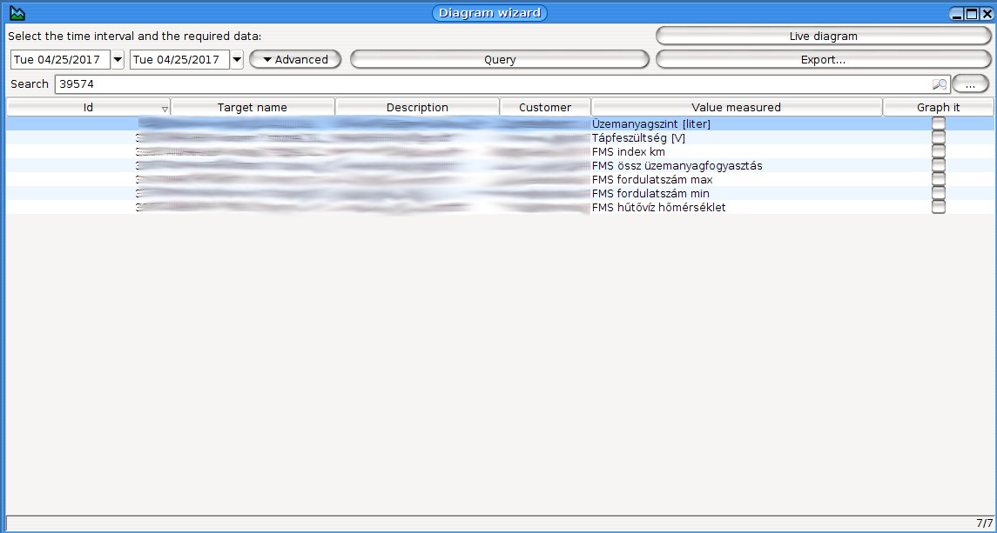This screenshot has height=533, width=997.
Task: Sort by the Id column header
Action: tap(88, 108)
